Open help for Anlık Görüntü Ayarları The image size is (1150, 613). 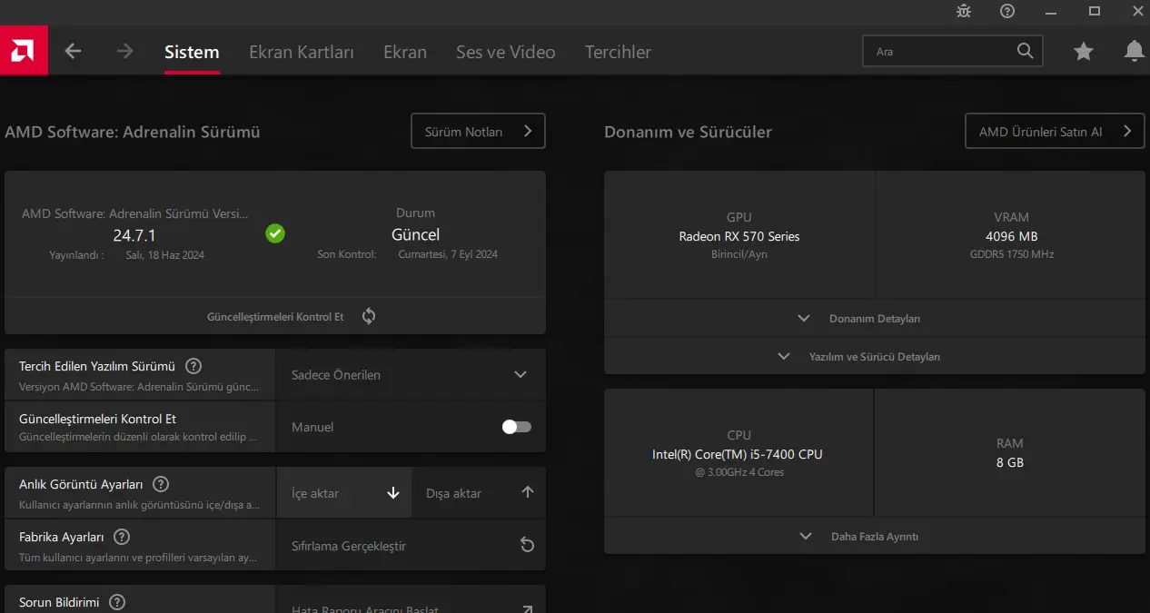pos(161,484)
